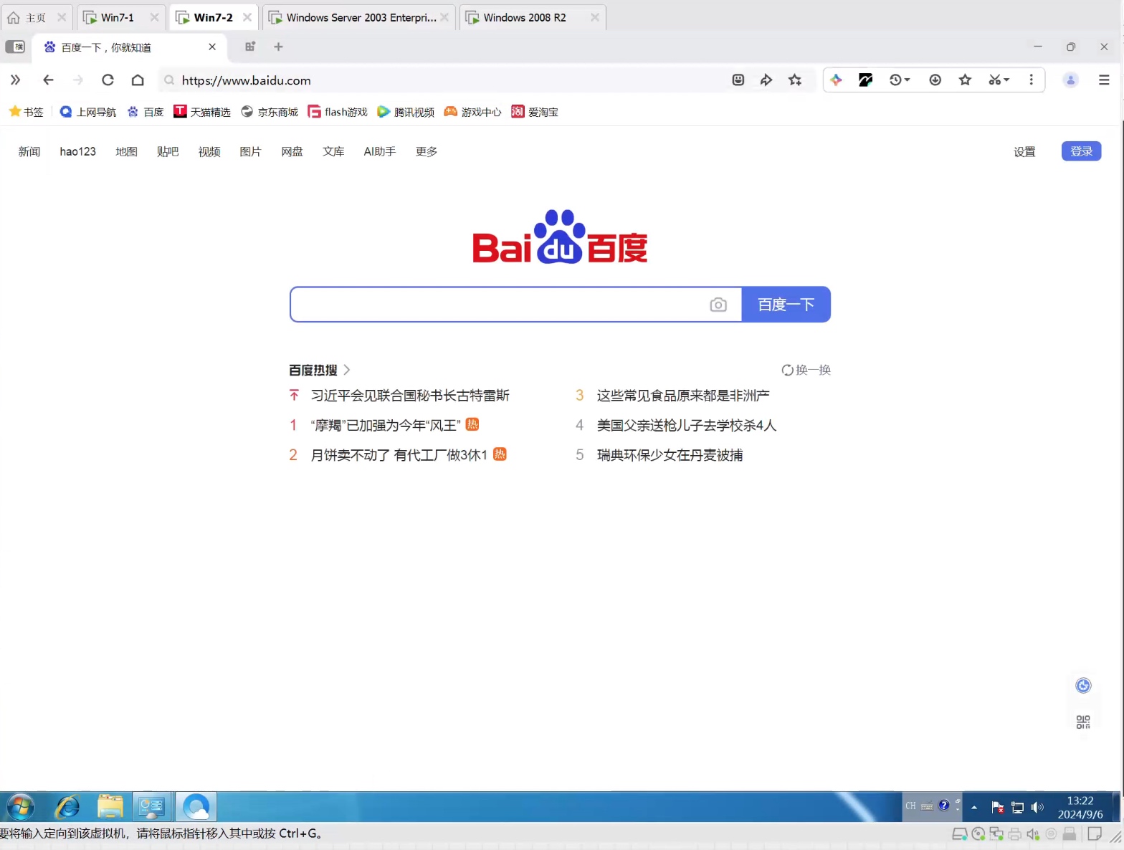Screen dimensions: 1124x850
Task: Click the CH language bar indicator
Action: coord(910,806)
